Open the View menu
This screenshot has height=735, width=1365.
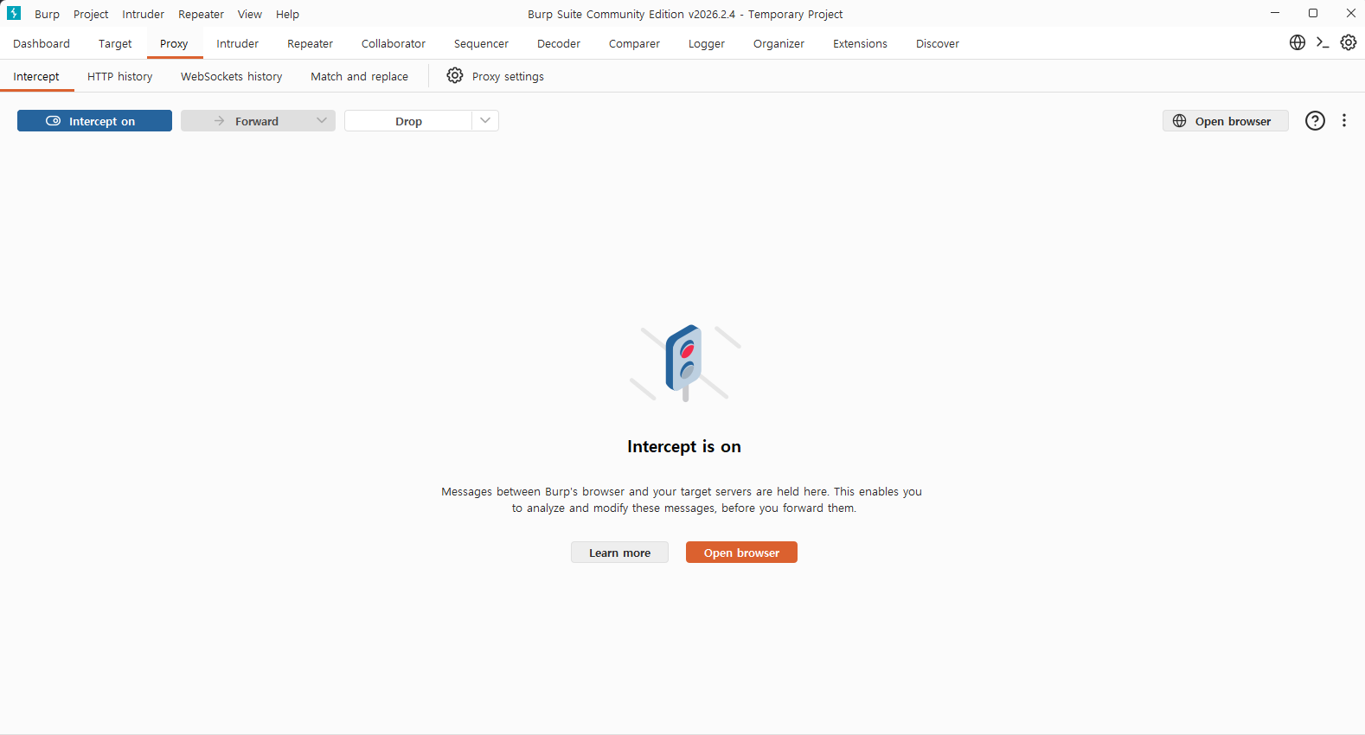click(x=250, y=14)
